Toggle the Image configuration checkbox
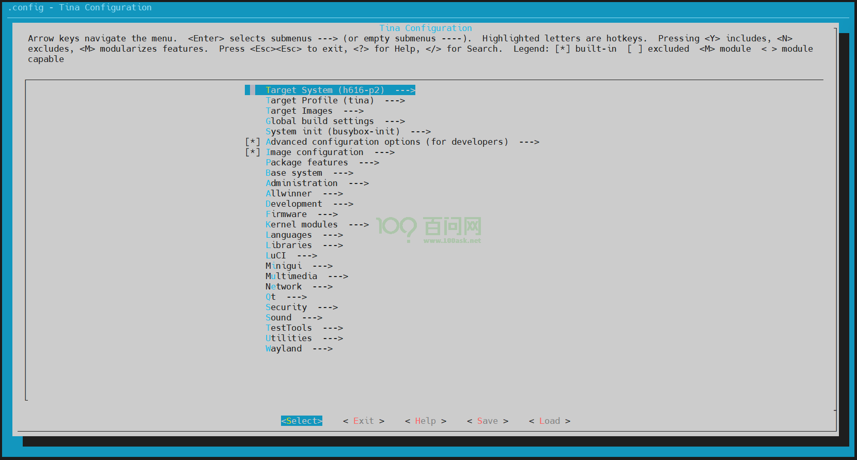 253,152
